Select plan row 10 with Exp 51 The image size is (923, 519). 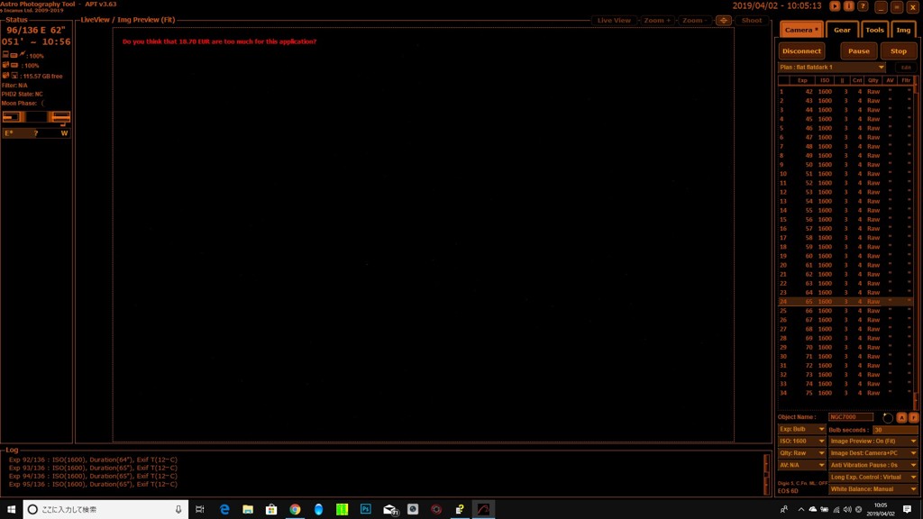(845, 174)
